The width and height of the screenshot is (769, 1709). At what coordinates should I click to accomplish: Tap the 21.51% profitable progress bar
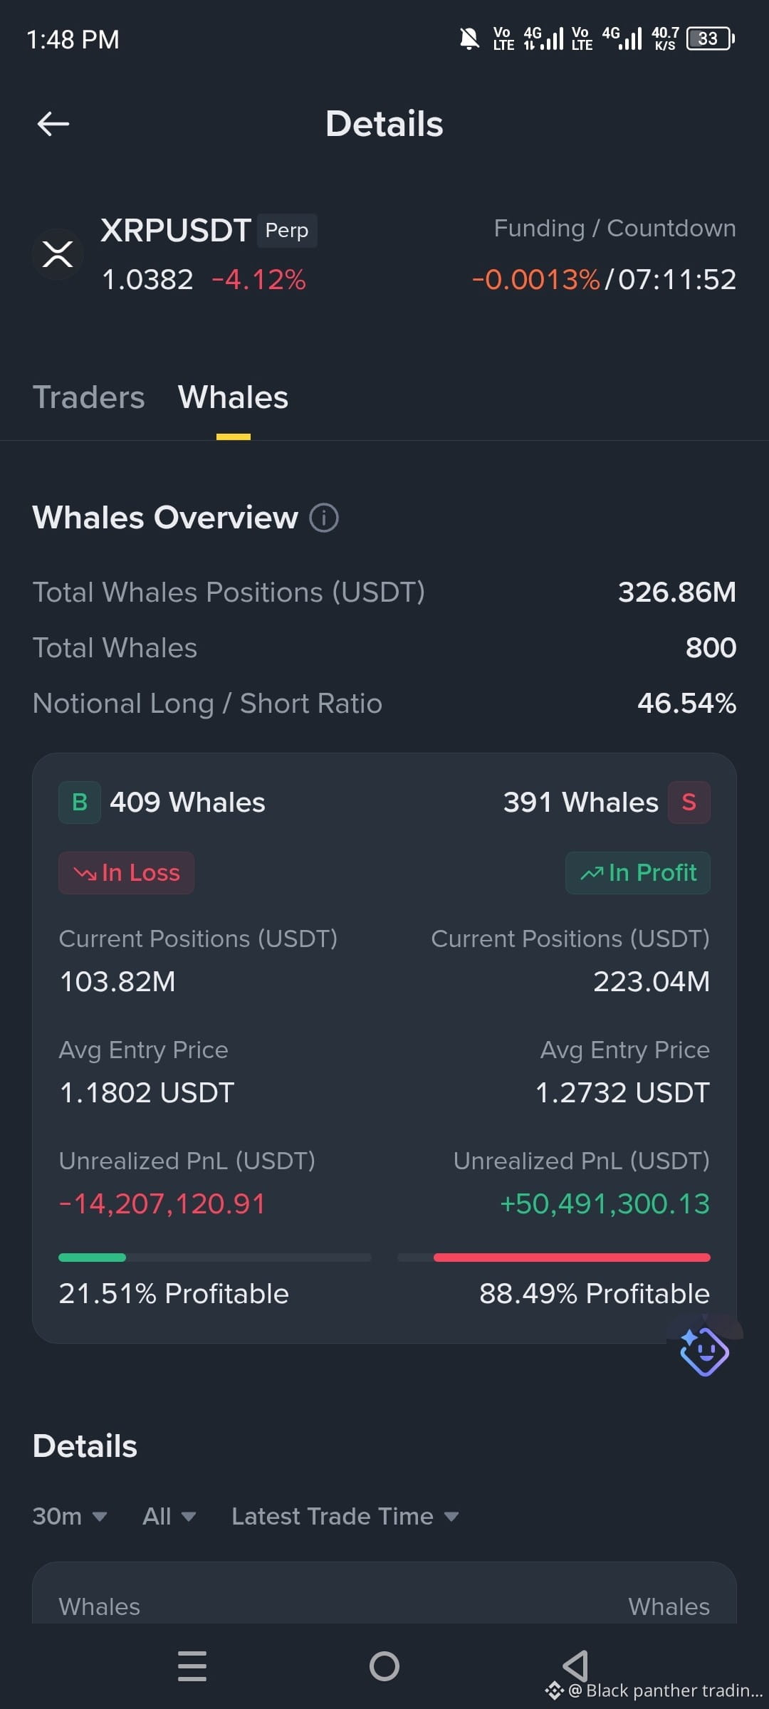point(215,1258)
